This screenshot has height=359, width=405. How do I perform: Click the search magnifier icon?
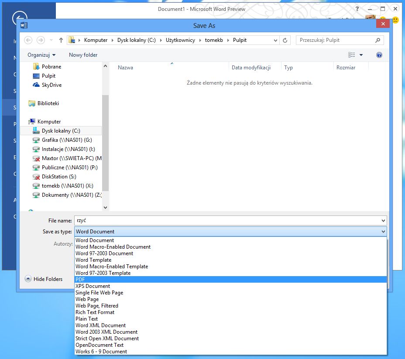tap(378, 40)
